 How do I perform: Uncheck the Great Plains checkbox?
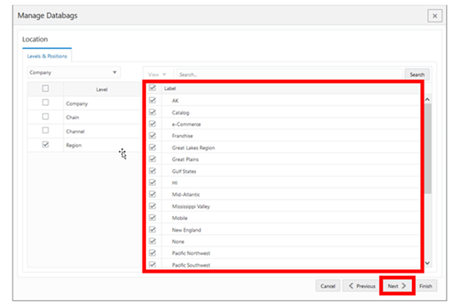click(153, 159)
